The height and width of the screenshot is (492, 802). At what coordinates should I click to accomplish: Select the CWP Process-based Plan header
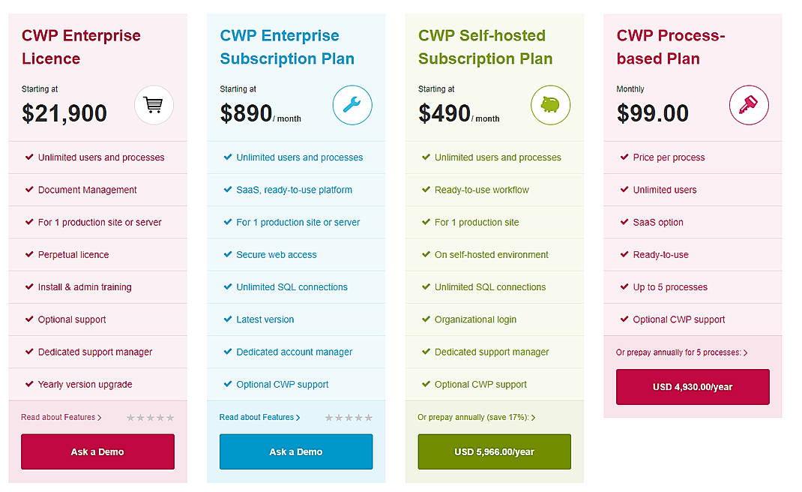coord(670,46)
